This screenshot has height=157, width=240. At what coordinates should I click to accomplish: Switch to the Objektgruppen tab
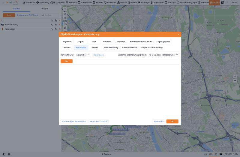[x=163, y=42]
